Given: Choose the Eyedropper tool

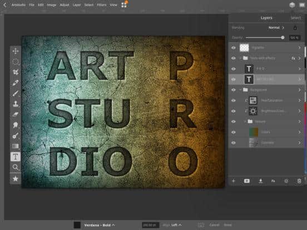Looking at the screenshot, I should (x=16, y=83).
